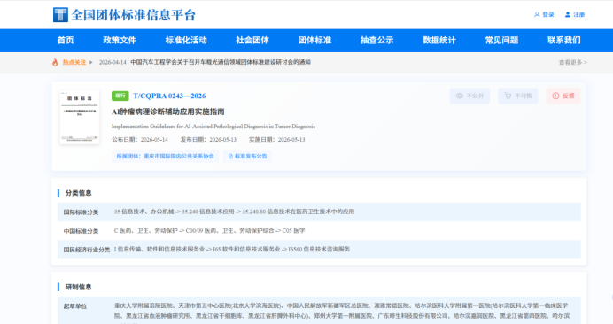Click 实施日期 2026-05-13 text
This screenshot has width=613, height=324.
click(x=276, y=140)
